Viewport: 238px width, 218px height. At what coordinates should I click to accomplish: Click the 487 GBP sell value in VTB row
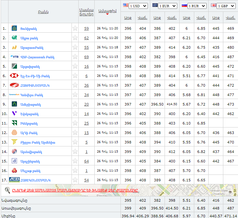pos(230,57)
